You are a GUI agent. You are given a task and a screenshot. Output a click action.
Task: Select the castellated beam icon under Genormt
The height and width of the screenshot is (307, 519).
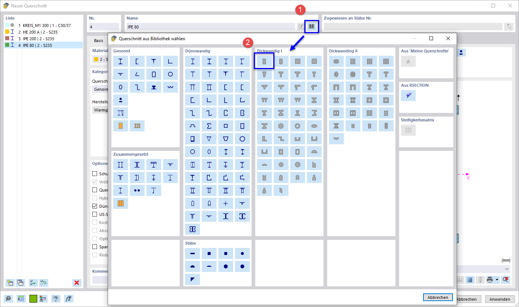121,113
